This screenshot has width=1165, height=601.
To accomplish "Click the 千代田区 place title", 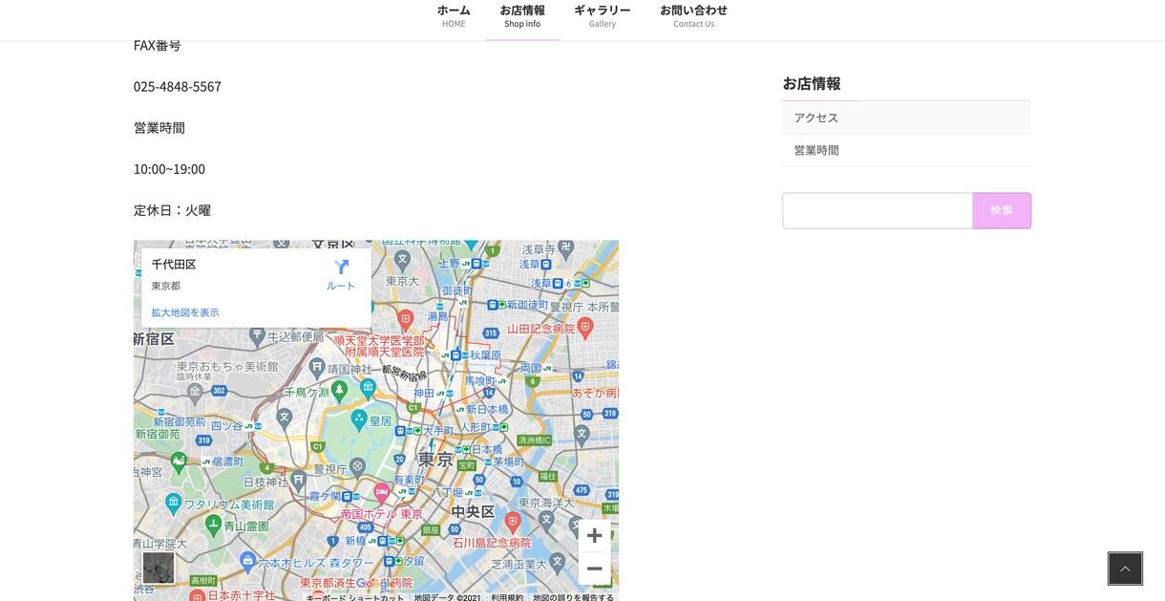I will tap(174, 265).
